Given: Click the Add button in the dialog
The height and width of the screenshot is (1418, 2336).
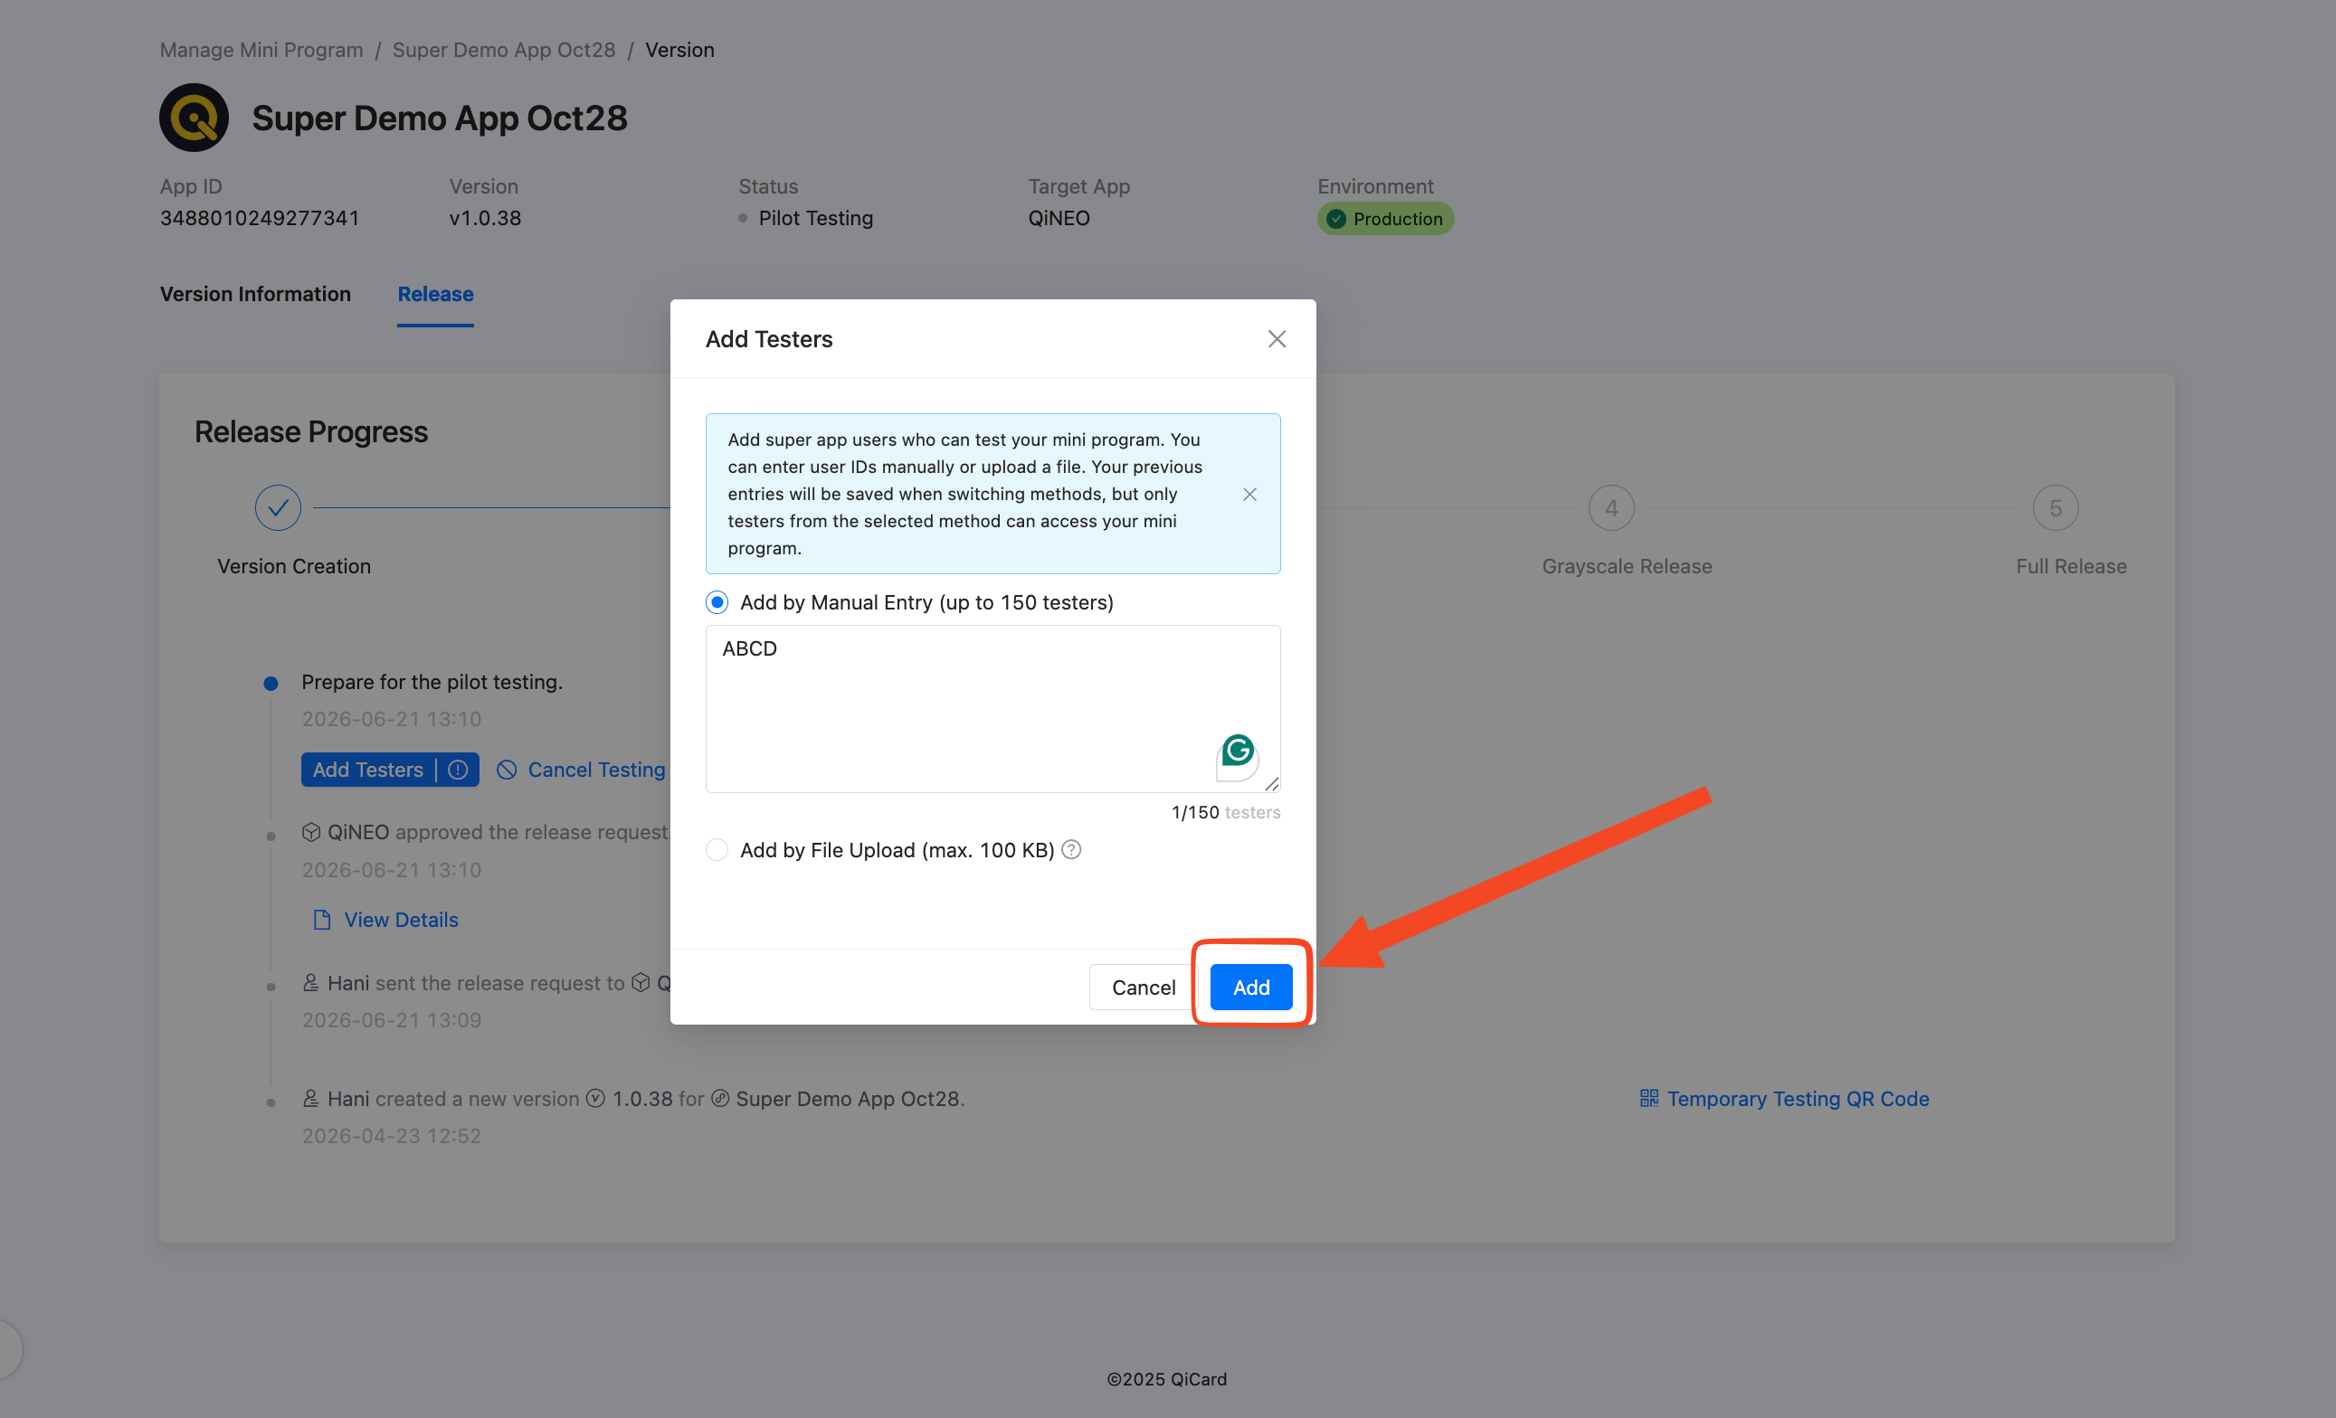Looking at the screenshot, I should click(1250, 987).
